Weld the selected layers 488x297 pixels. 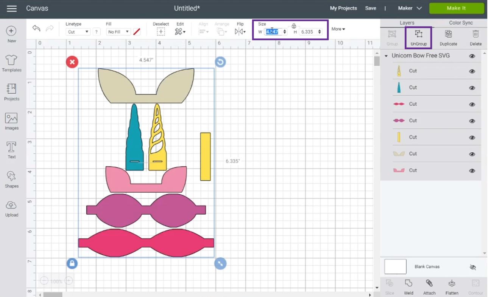(408, 287)
